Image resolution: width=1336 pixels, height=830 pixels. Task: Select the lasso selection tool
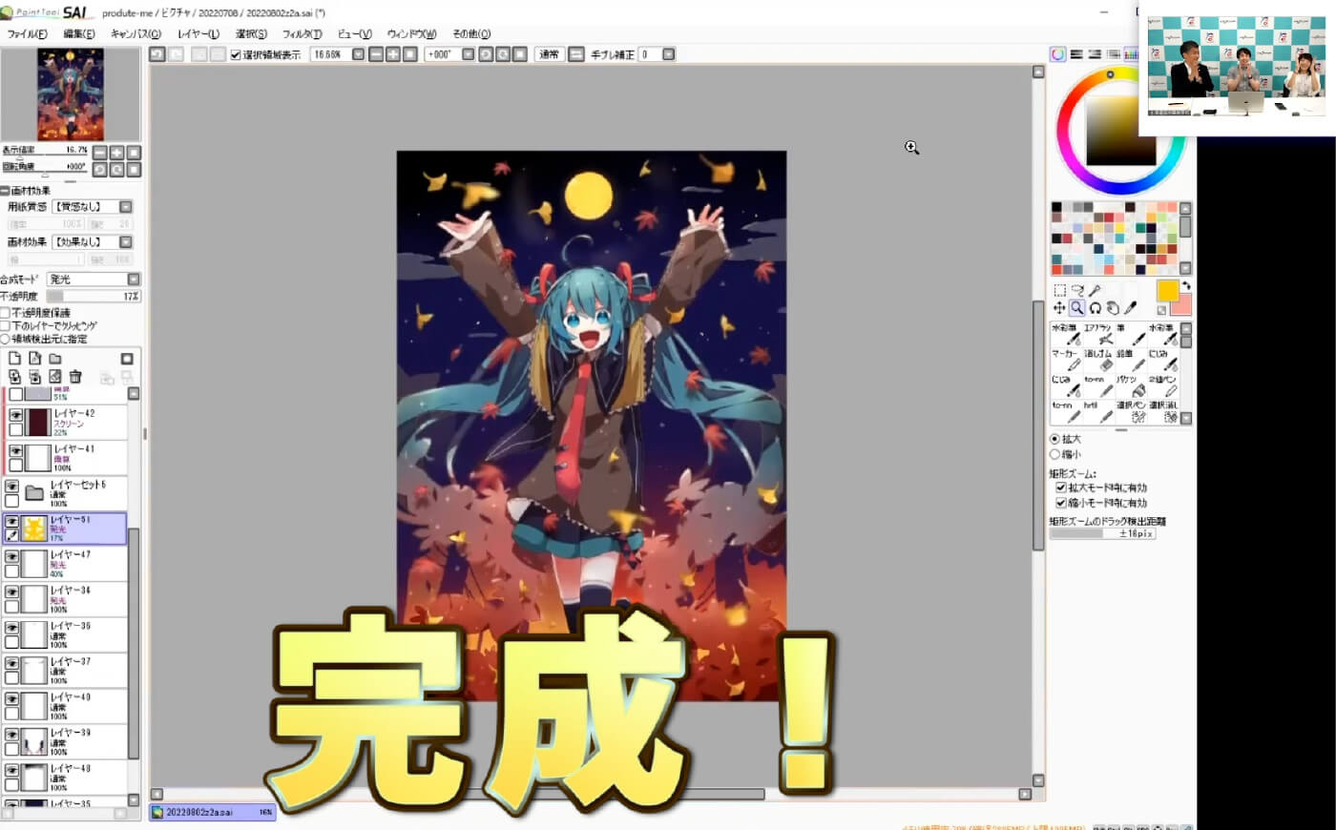tap(1077, 291)
